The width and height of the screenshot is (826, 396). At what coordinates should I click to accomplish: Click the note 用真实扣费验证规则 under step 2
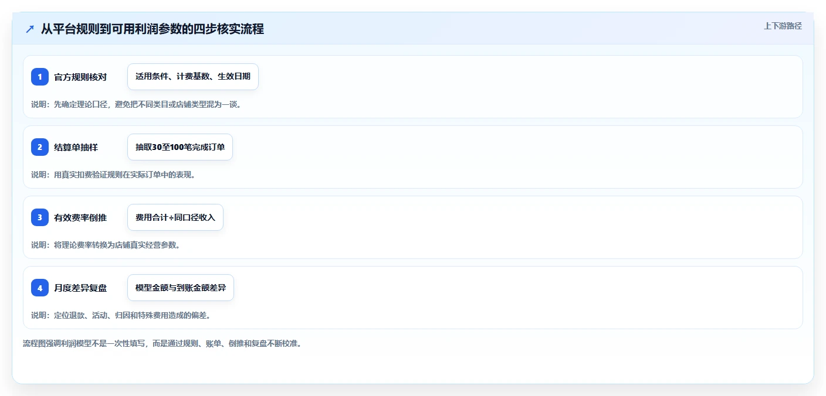tap(113, 175)
